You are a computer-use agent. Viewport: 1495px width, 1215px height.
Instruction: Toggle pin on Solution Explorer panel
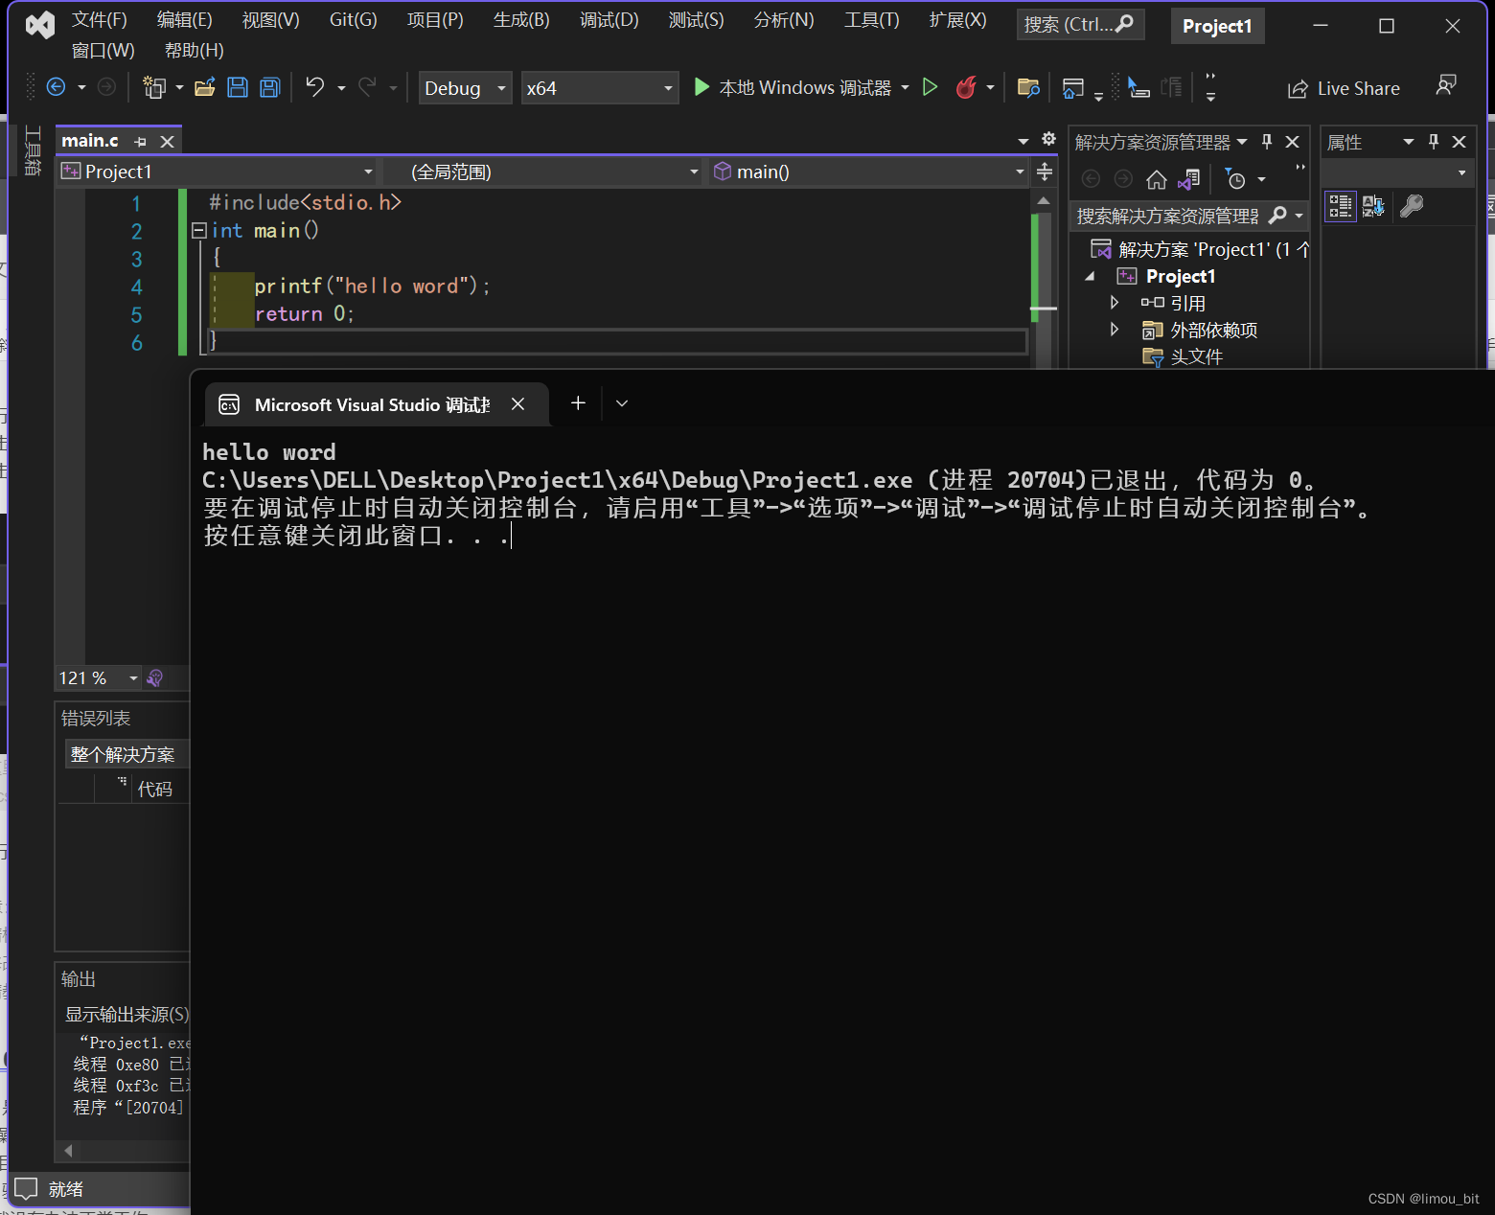point(1267,142)
